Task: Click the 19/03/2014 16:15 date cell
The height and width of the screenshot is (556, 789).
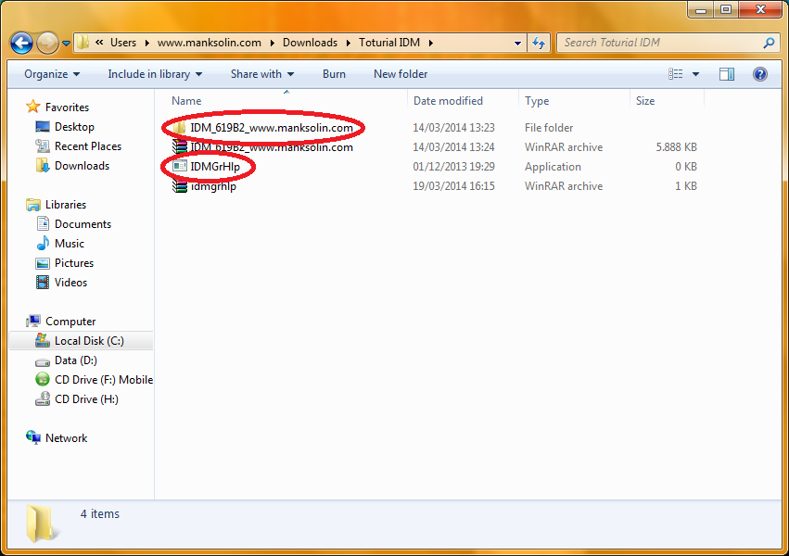Action: (x=454, y=186)
